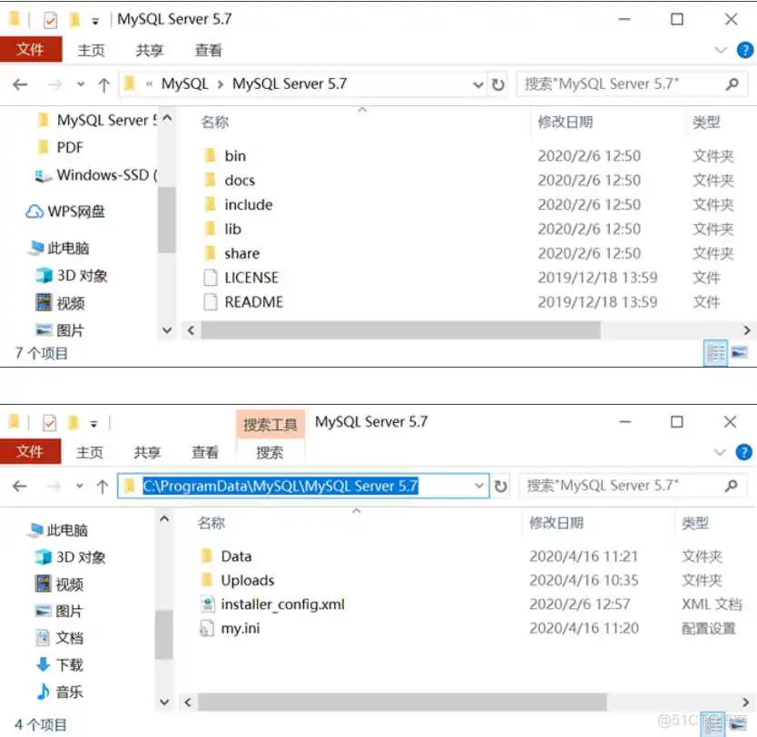This screenshot has height=737, width=757.
Task: Open WPS网盘 in top navigation pane
Action: tap(65, 211)
